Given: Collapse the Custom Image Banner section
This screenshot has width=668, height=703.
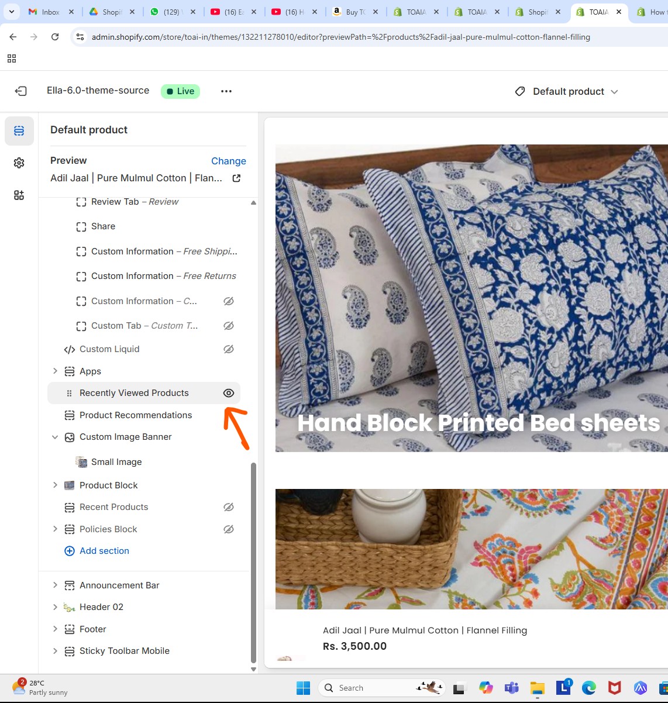Looking at the screenshot, I should [55, 437].
